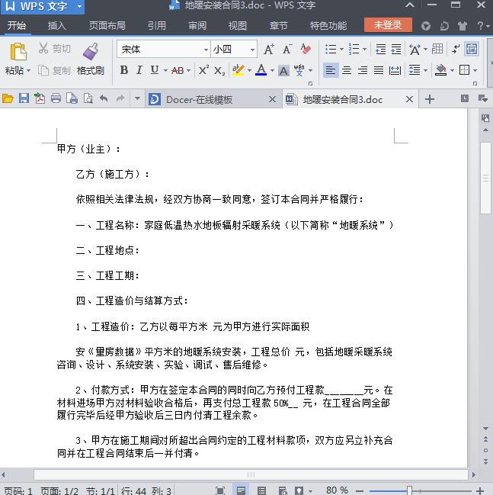The width and height of the screenshot is (493, 495).
Task: Undo the last action
Action: click(x=104, y=98)
